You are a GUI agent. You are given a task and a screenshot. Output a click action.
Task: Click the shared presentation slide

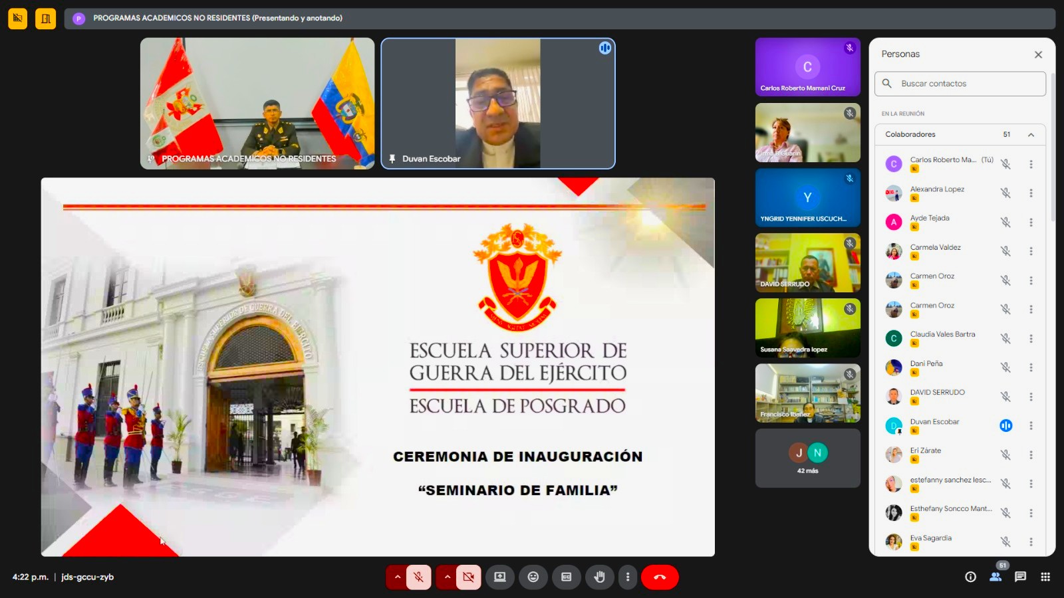click(x=378, y=367)
